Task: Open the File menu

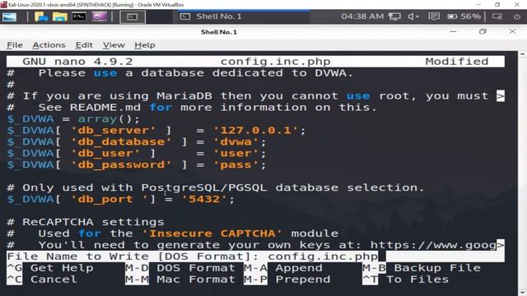Action: click(15, 45)
